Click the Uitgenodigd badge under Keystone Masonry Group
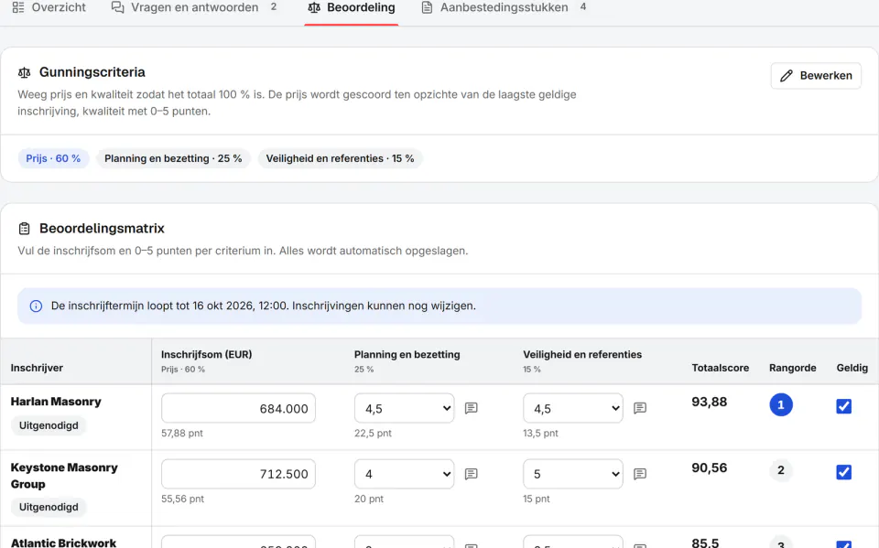879x548 pixels. point(49,507)
